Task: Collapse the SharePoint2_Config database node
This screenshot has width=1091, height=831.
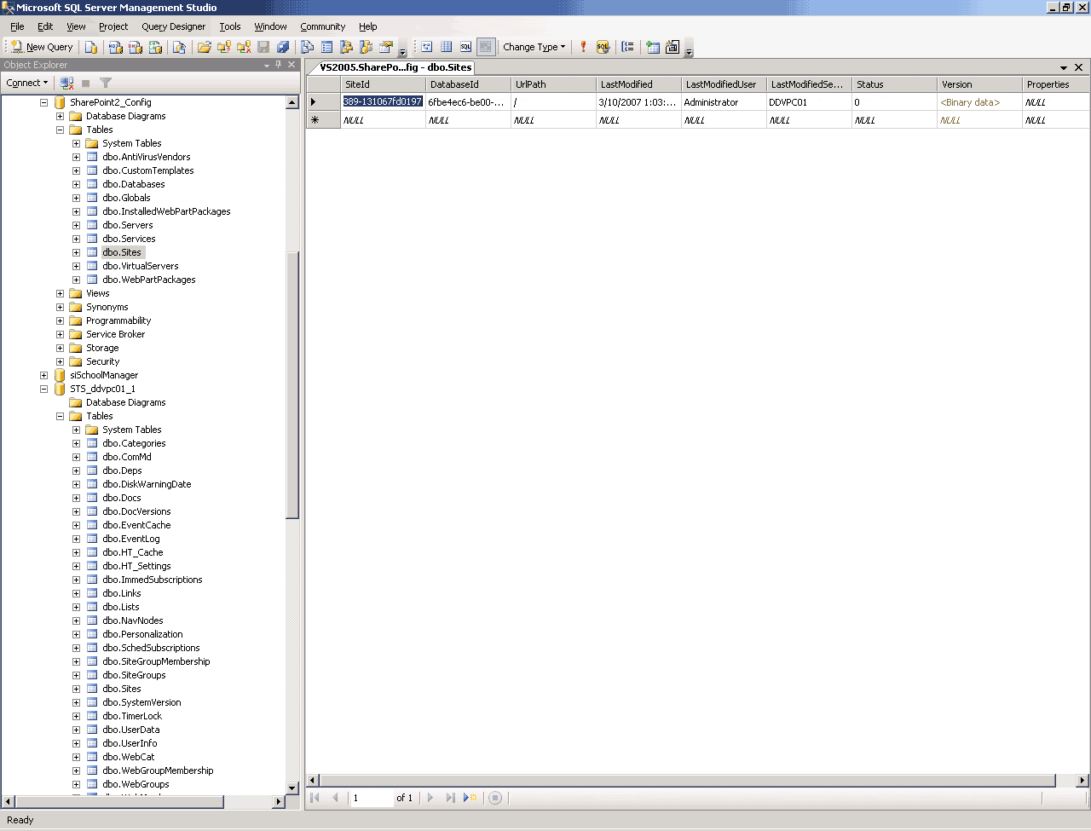Action: click(x=43, y=102)
